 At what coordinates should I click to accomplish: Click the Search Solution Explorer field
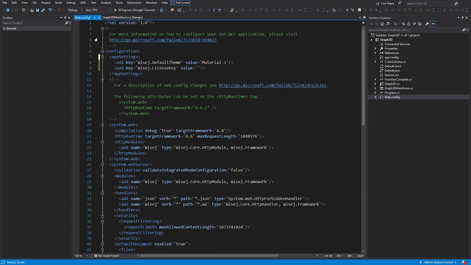414,30
